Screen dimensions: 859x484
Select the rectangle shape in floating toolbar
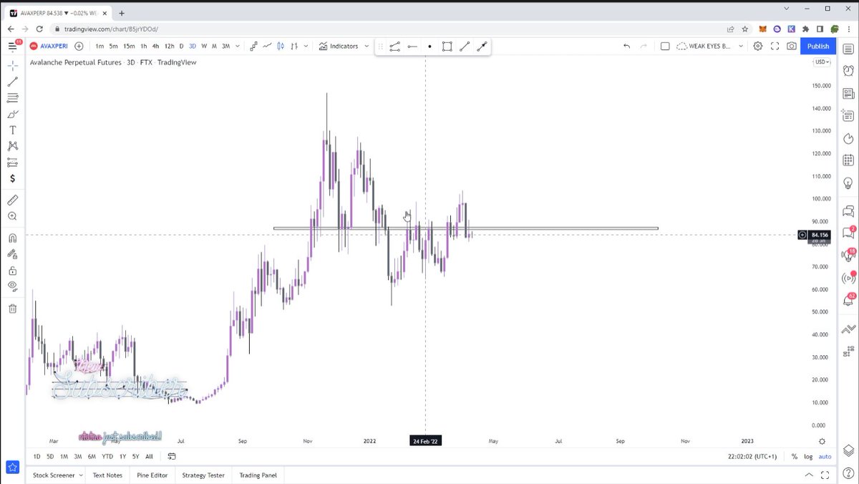[447, 47]
